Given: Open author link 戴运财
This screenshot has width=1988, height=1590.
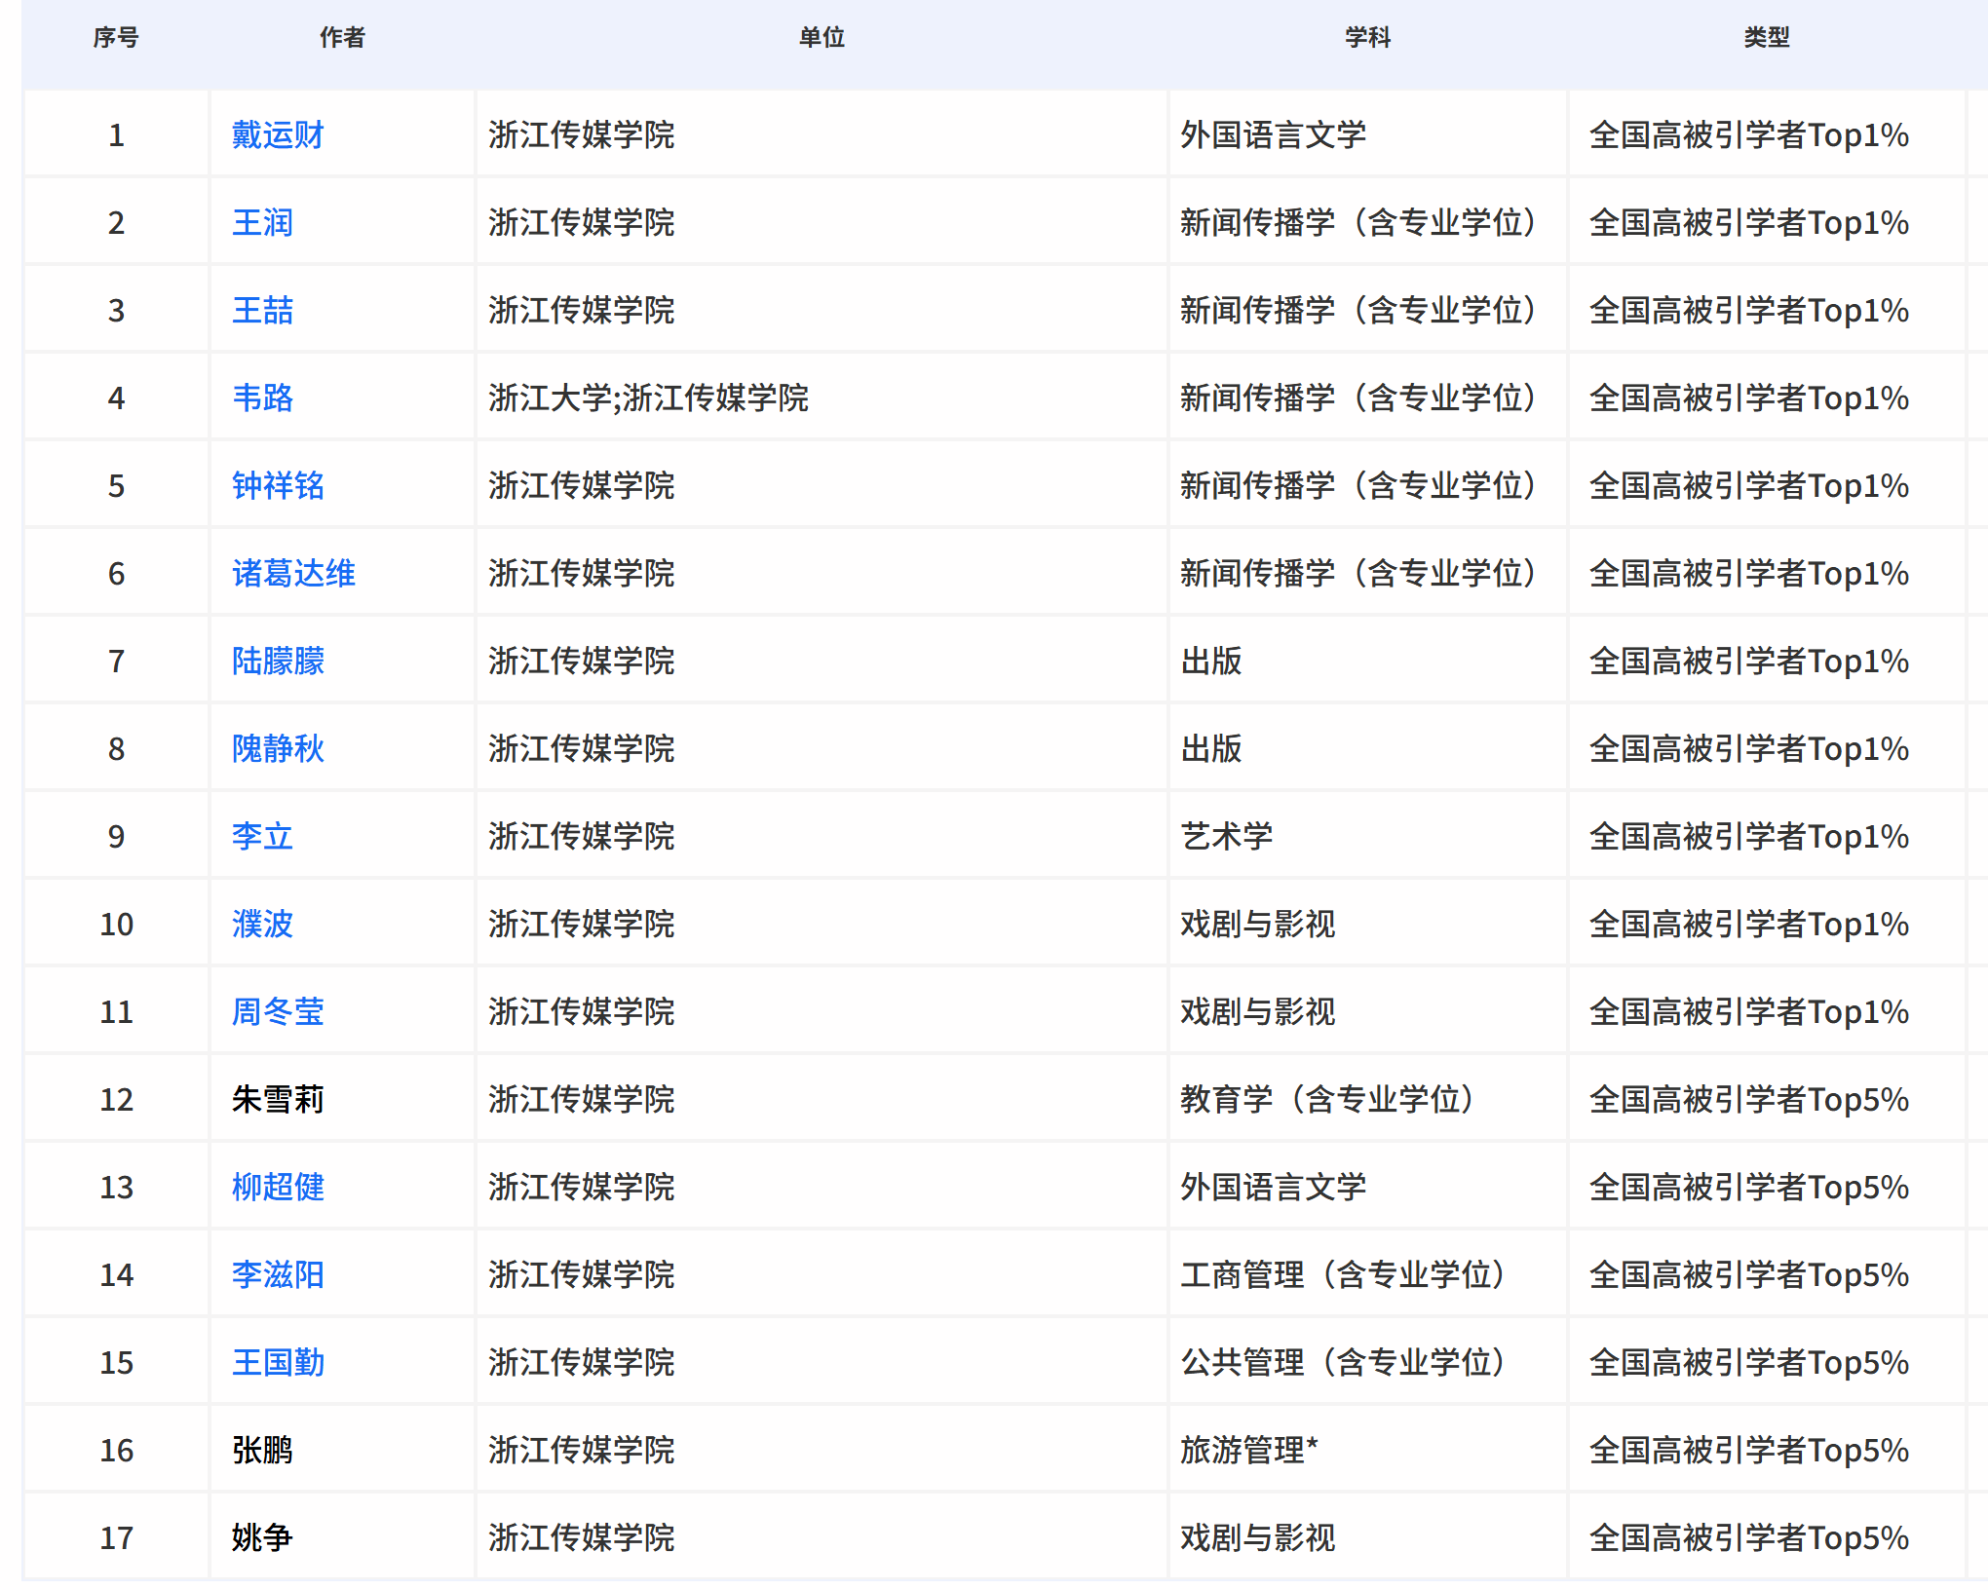Looking at the screenshot, I should coord(278,134).
